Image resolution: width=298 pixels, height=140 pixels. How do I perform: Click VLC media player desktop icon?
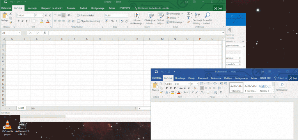[7, 128]
